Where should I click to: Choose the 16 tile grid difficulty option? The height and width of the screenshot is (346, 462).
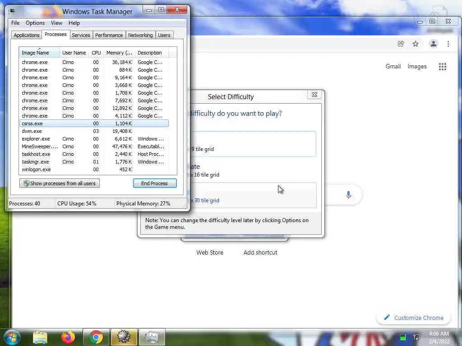click(x=253, y=170)
